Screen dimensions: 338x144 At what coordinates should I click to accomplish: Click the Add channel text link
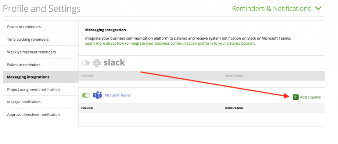tap(310, 97)
